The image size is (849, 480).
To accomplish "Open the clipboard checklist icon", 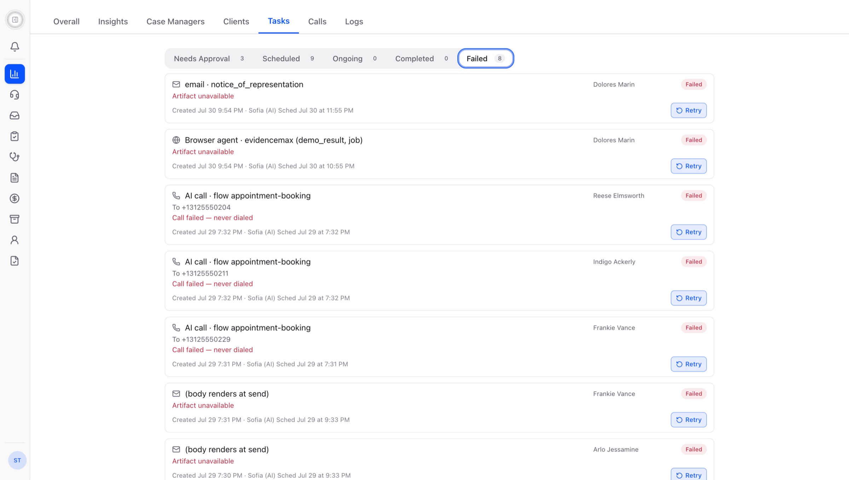I will 15,136.
